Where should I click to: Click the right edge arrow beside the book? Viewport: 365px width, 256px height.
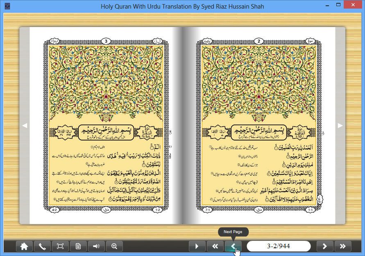click(340, 125)
